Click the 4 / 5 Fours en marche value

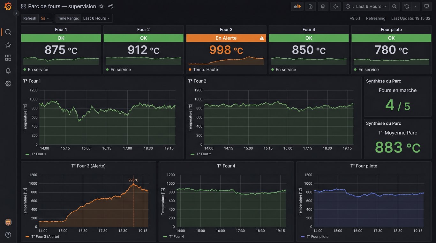pos(398,105)
